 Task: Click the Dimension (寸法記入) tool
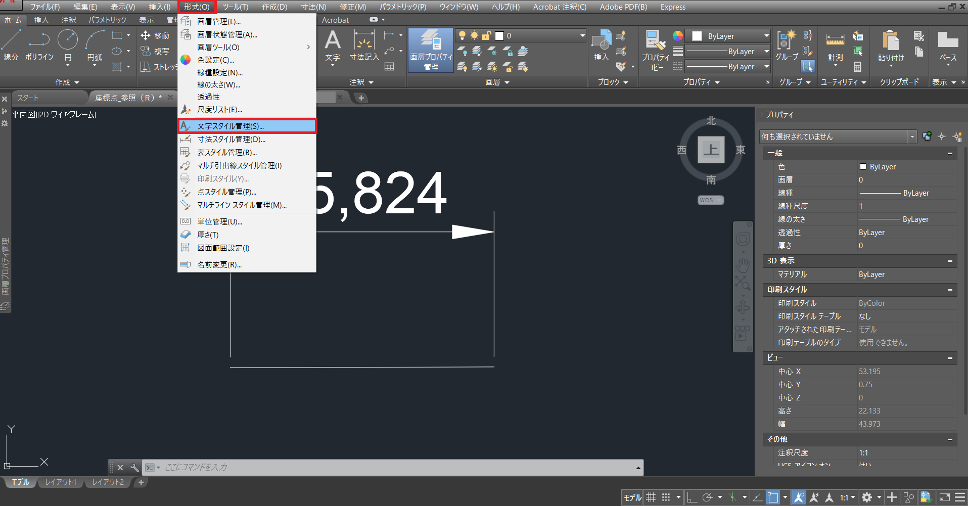[x=364, y=45]
